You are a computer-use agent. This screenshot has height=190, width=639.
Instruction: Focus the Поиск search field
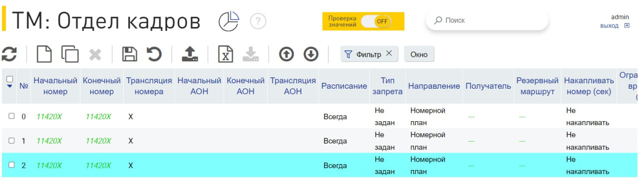pyautogui.click(x=487, y=20)
